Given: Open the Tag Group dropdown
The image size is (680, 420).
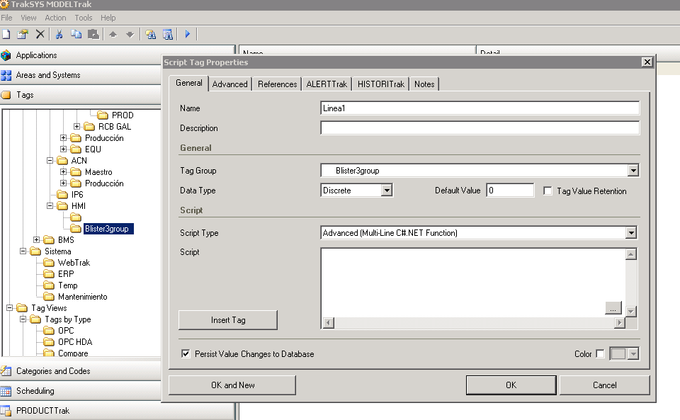Looking at the screenshot, I should [633, 171].
